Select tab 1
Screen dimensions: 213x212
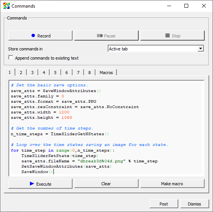click(10, 72)
